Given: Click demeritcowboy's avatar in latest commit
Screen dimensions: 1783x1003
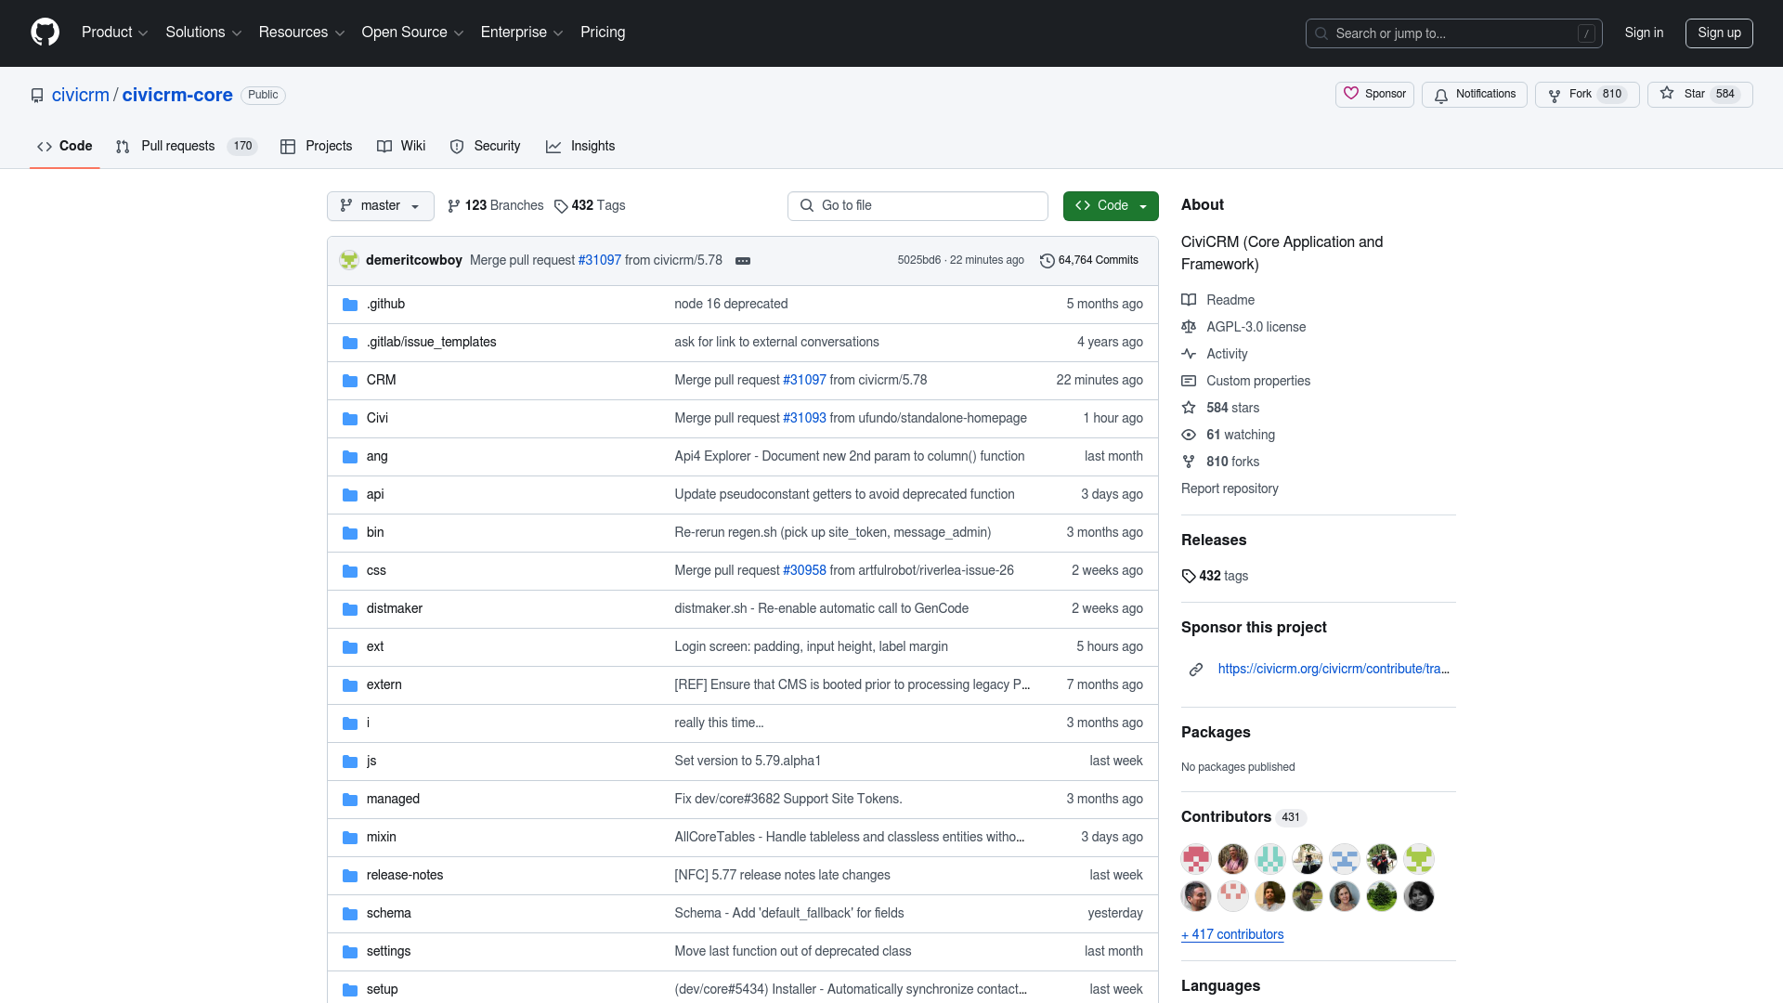Looking at the screenshot, I should 349,260.
